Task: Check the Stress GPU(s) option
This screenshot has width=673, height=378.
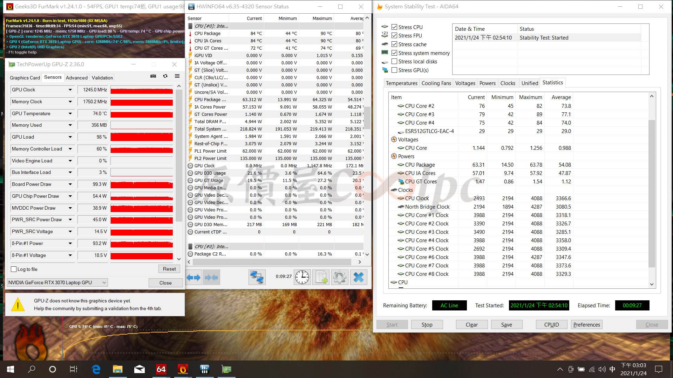Action: click(394, 70)
